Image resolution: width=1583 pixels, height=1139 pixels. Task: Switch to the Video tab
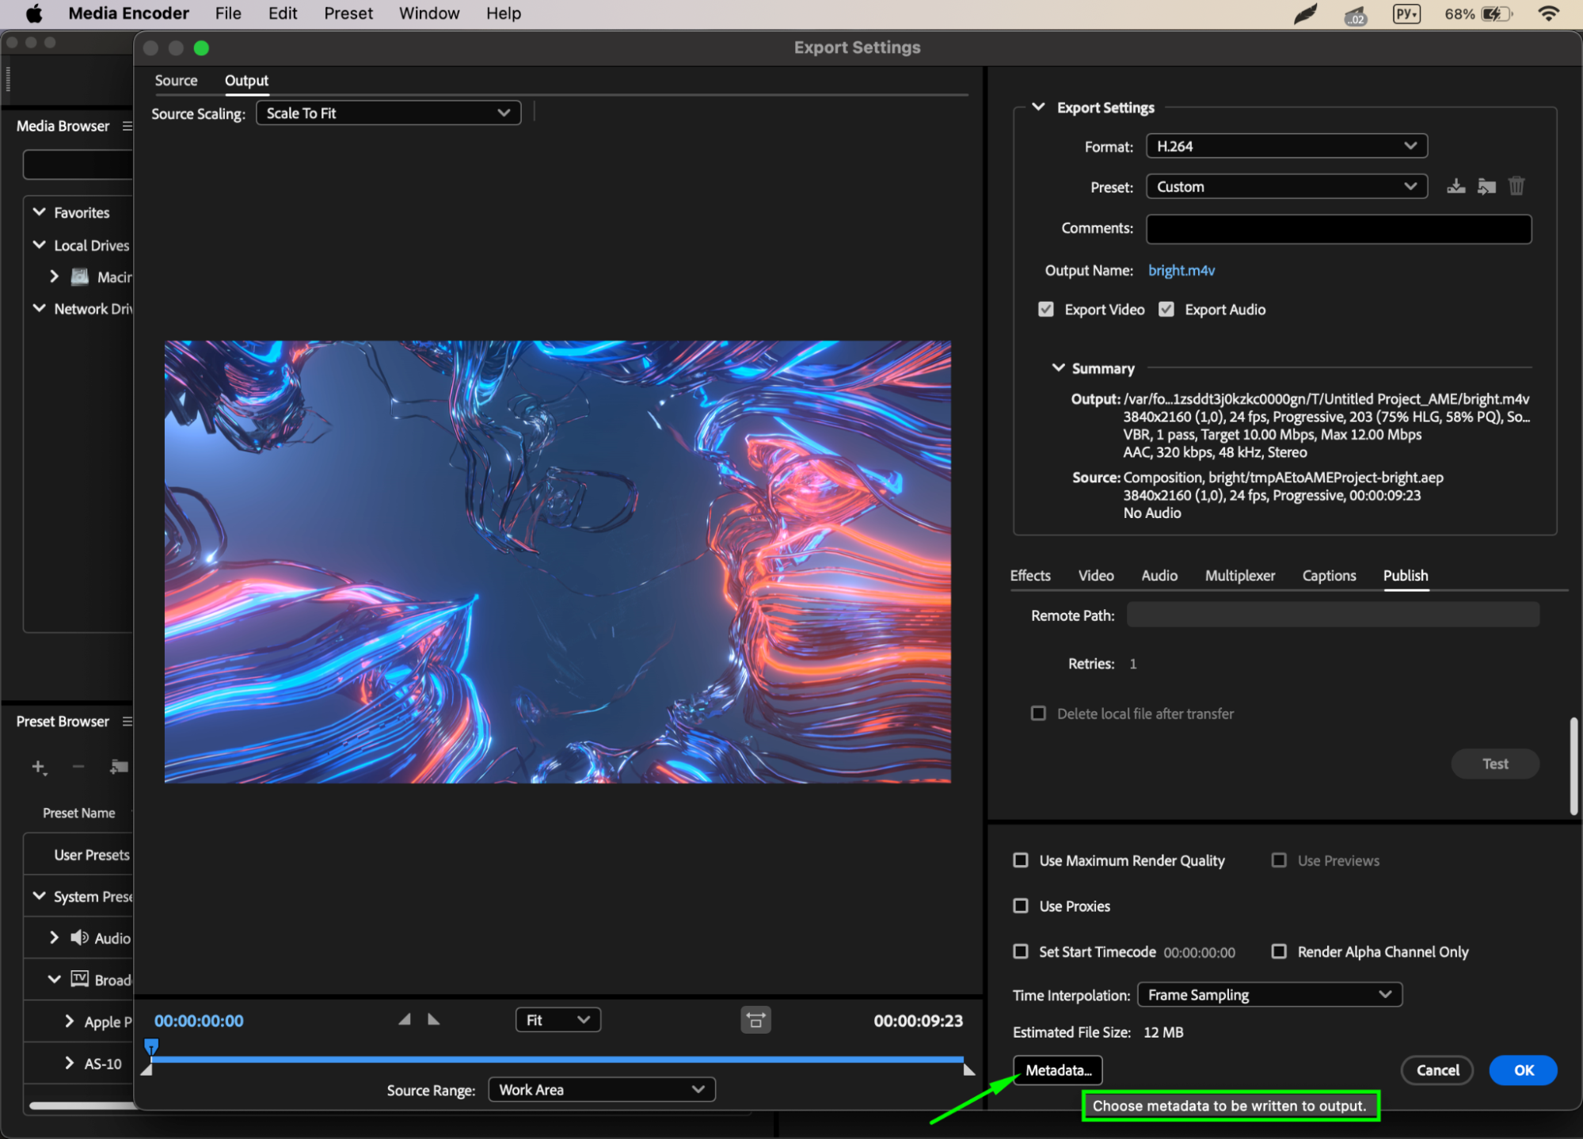point(1095,576)
